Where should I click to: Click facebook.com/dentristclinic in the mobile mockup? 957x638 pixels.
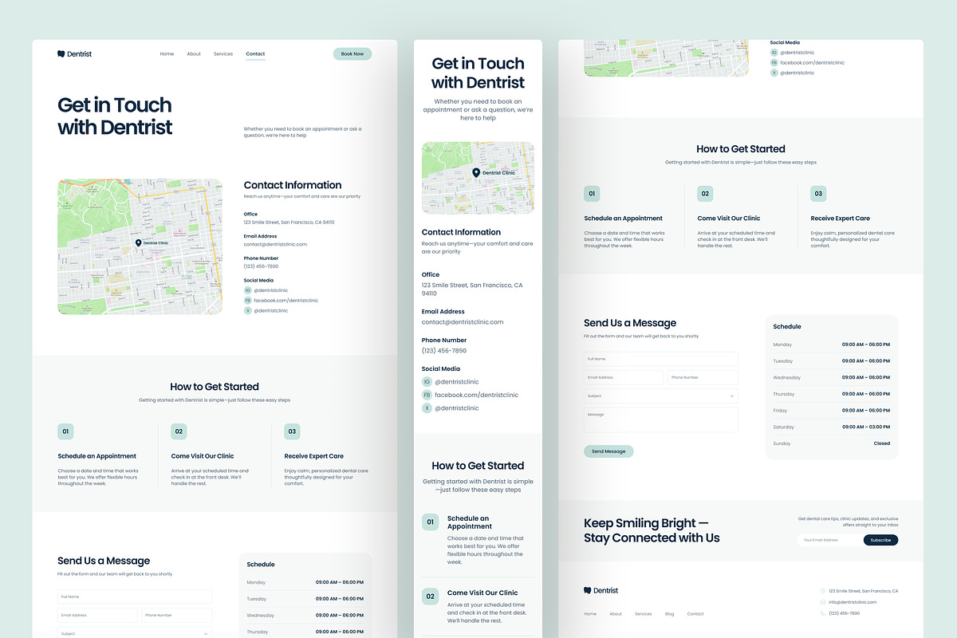point(476,395)
